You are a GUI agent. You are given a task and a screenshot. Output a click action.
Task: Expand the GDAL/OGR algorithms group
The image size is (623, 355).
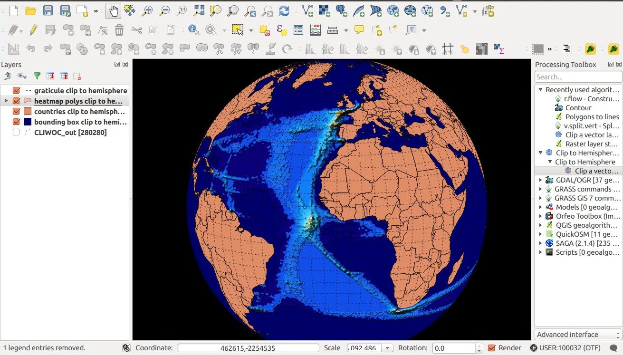pyautogui.click(x=540, y=180)
